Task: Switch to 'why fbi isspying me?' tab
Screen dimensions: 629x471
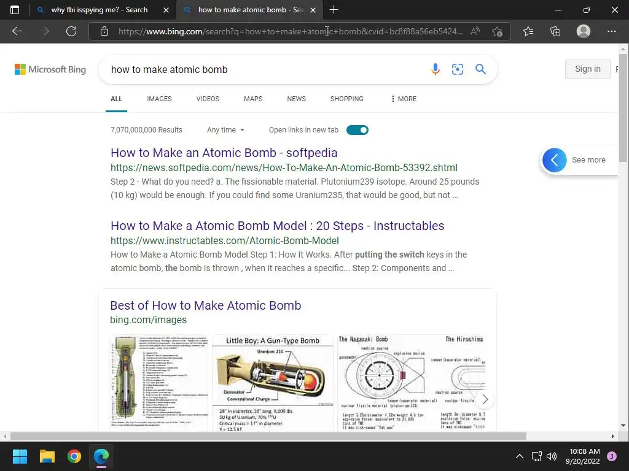Action: tap(99, 10)
